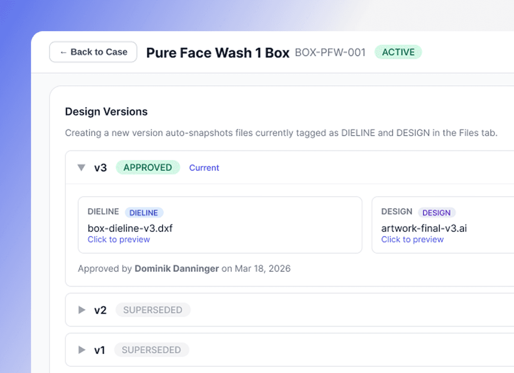Viewport: 514px width, 373px height.
Task: Click the SUPERSEDED badge on v1
Action: [151, 350]
